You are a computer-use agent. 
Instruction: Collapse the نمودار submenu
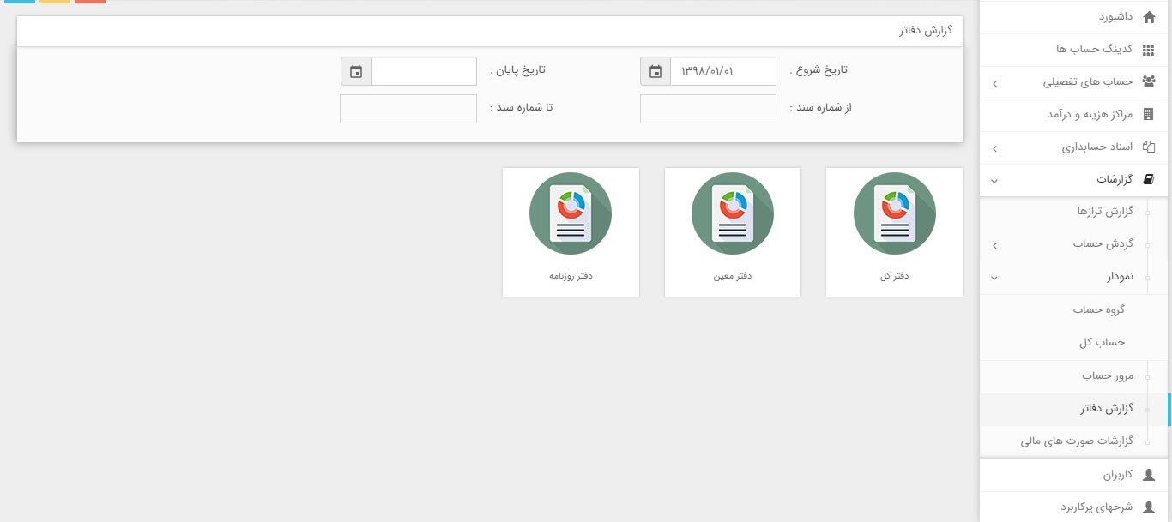click(x=994, y=278)
